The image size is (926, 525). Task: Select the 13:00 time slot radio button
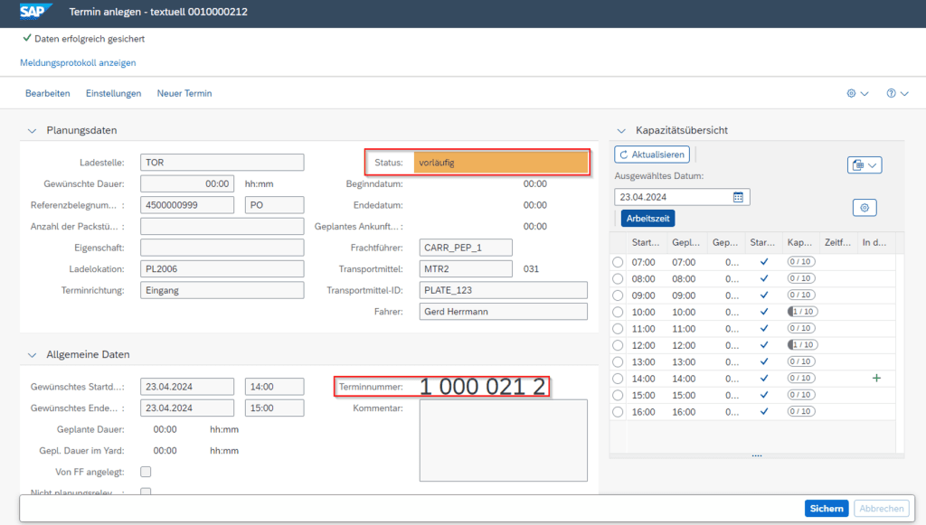pos(618,361)
